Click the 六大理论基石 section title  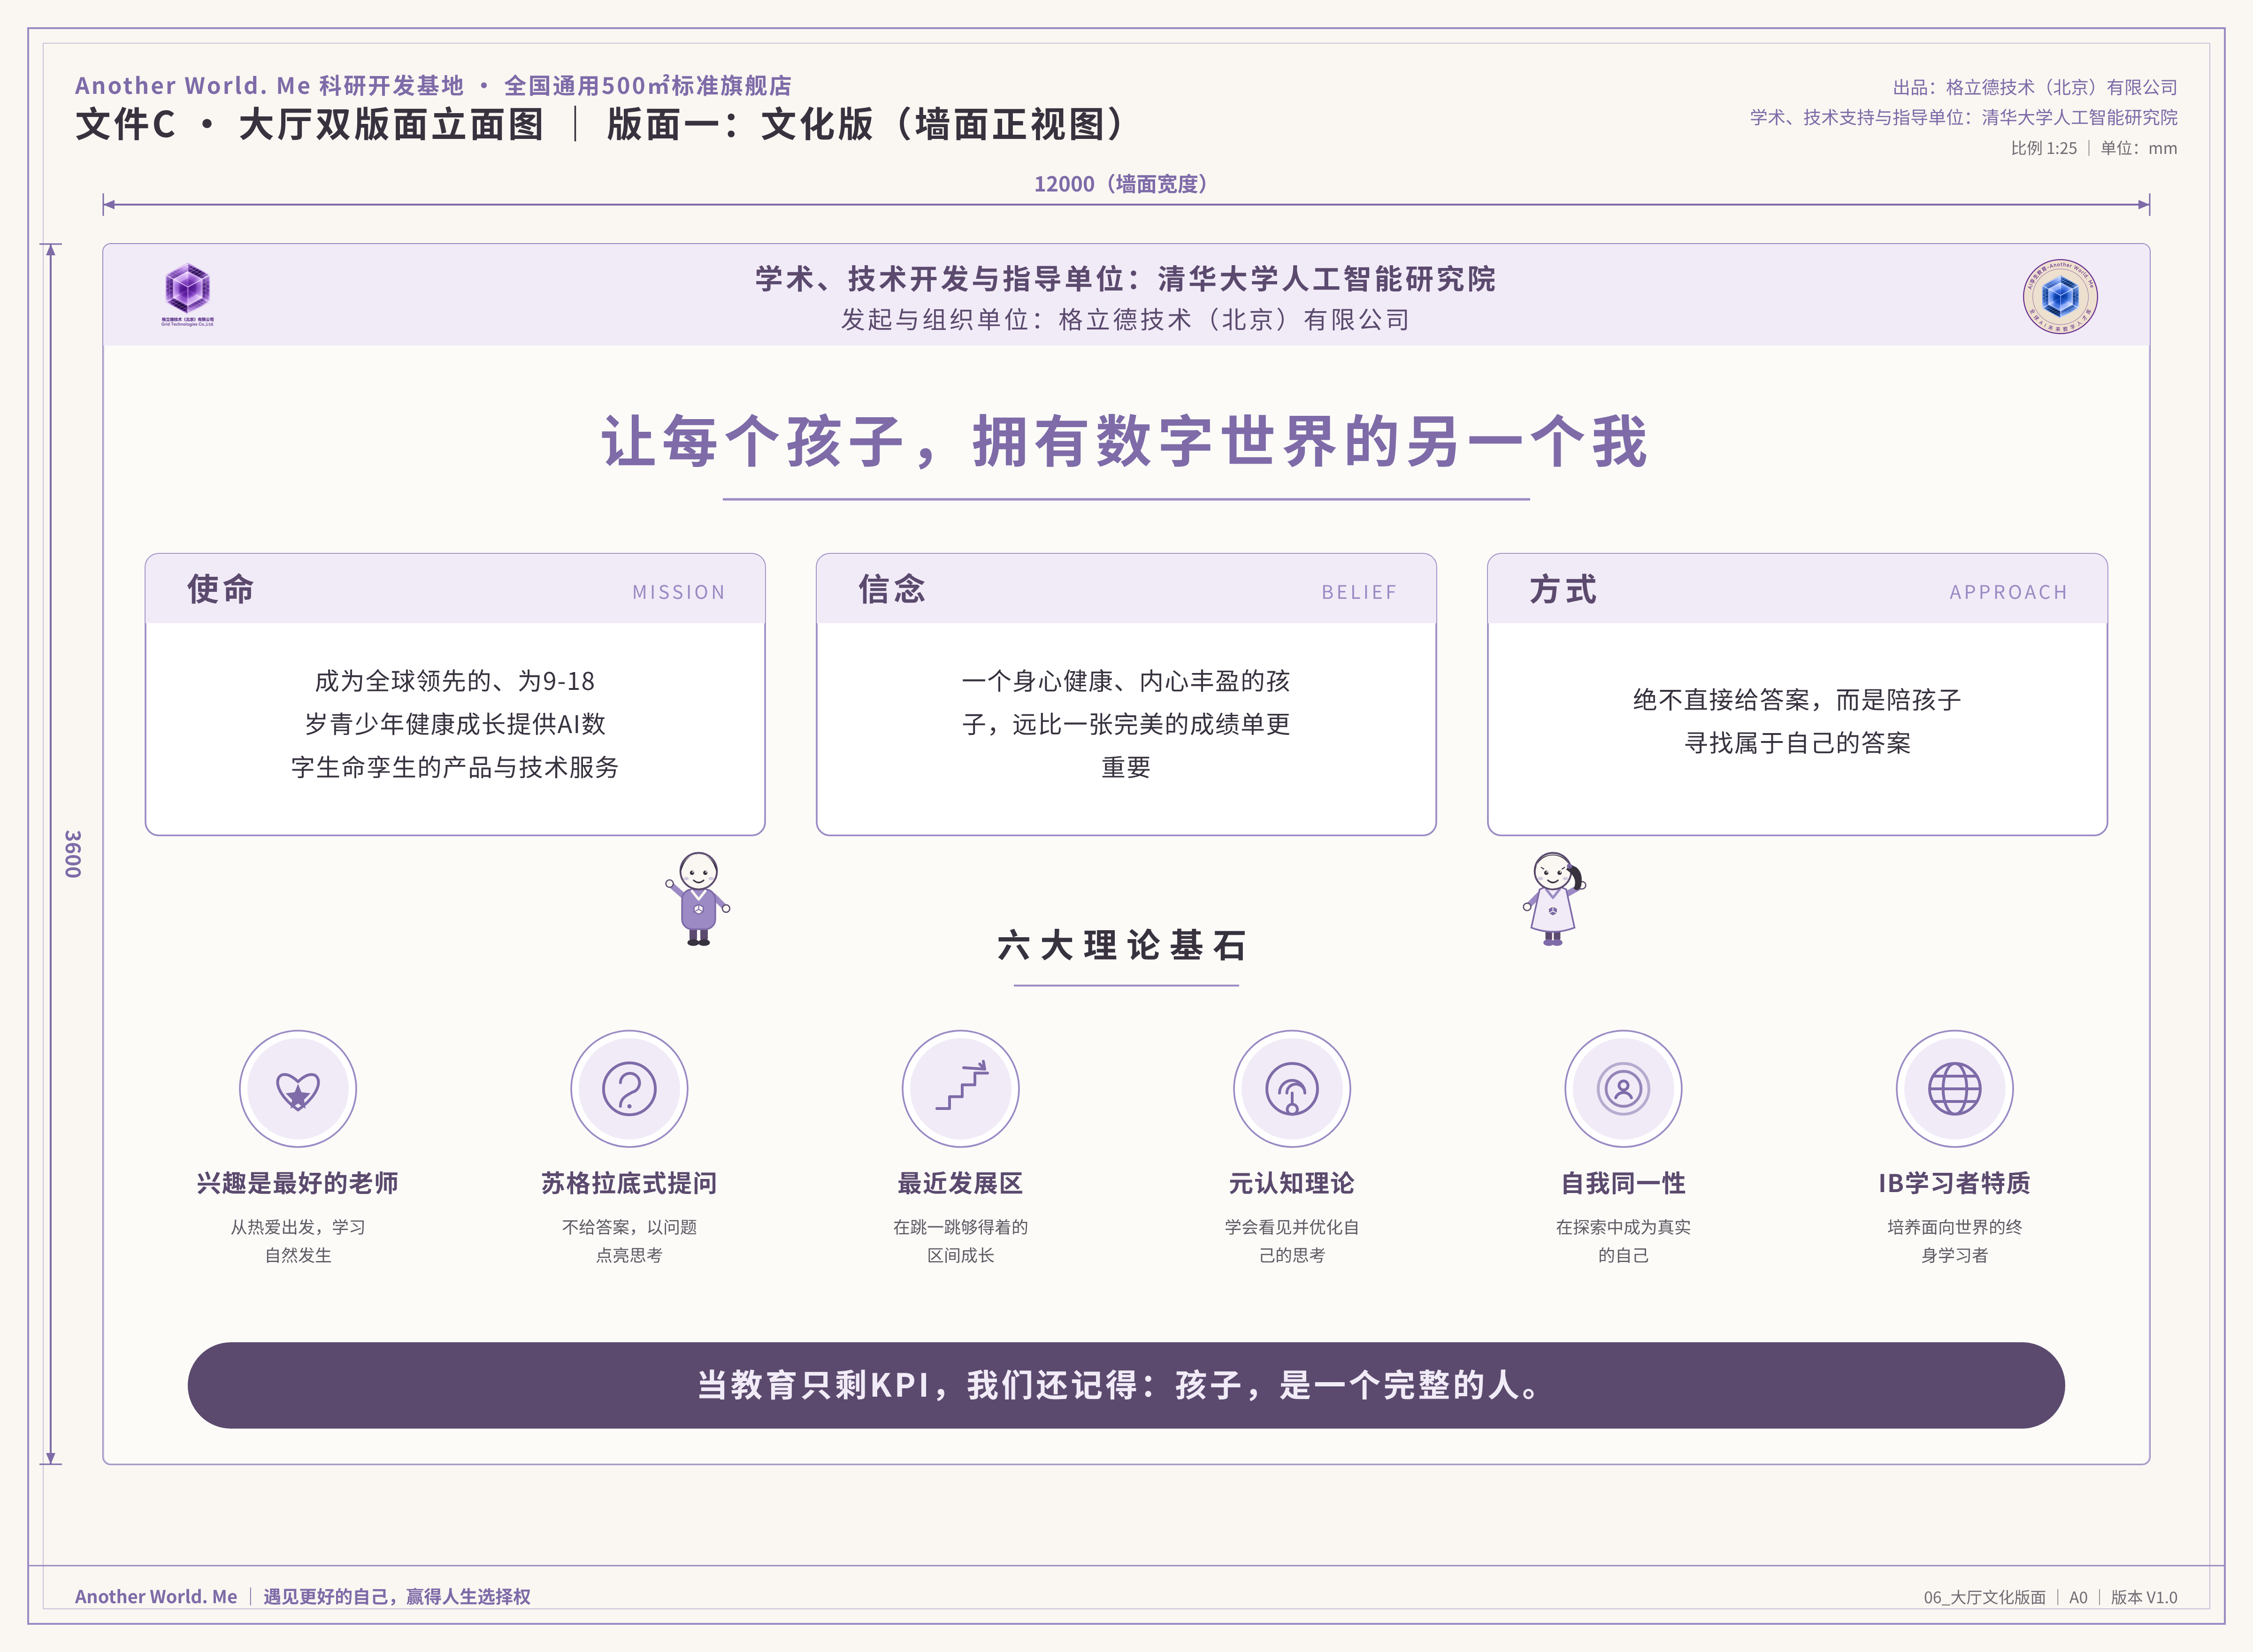[x=1123, y=945]
